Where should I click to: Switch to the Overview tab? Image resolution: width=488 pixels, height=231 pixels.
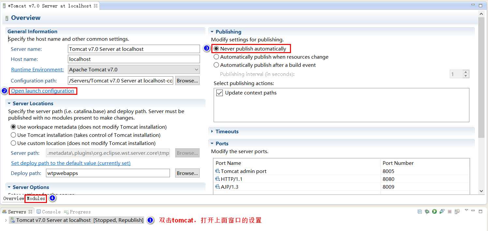(14, 198)
